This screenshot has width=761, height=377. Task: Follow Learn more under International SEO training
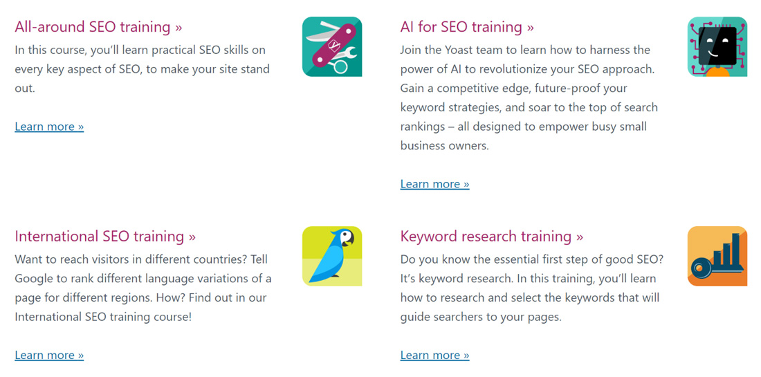tap(49, 355)
